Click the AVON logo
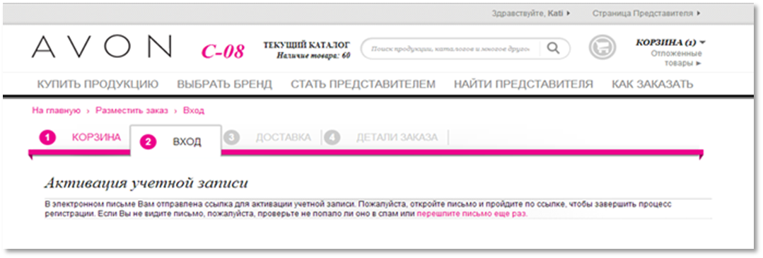The width and height of the screenshot is (763, 258). pos(101,47)
